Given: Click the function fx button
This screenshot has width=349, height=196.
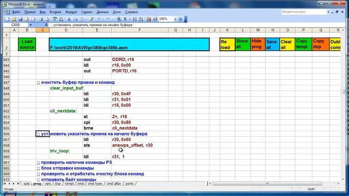Looking at the screenshot, I should click(x=46, y=25).
